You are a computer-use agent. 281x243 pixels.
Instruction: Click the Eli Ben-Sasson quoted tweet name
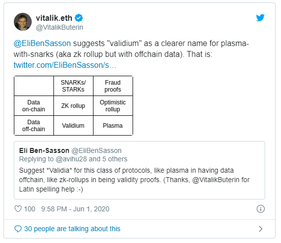[x=44, y=150]
